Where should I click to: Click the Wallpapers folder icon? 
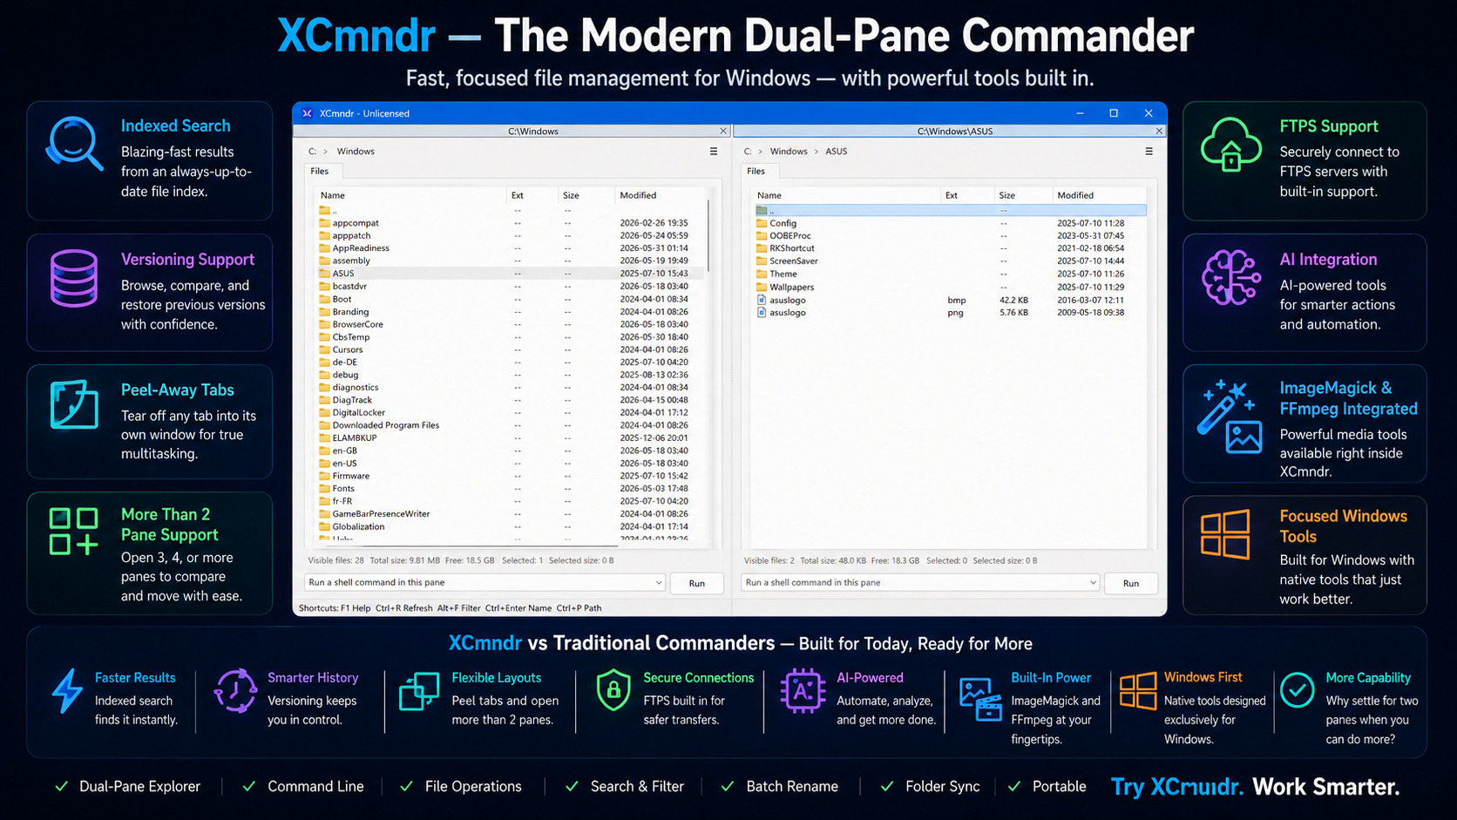coord(762,287)
